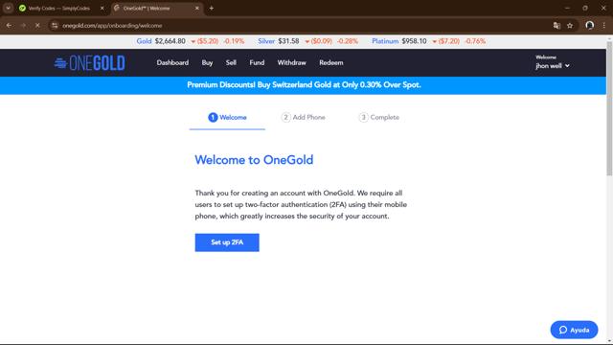The height and width of the screenshot is (345, 613).
Task: Open Chrome three-dot menu
Action: coord(604,26)
